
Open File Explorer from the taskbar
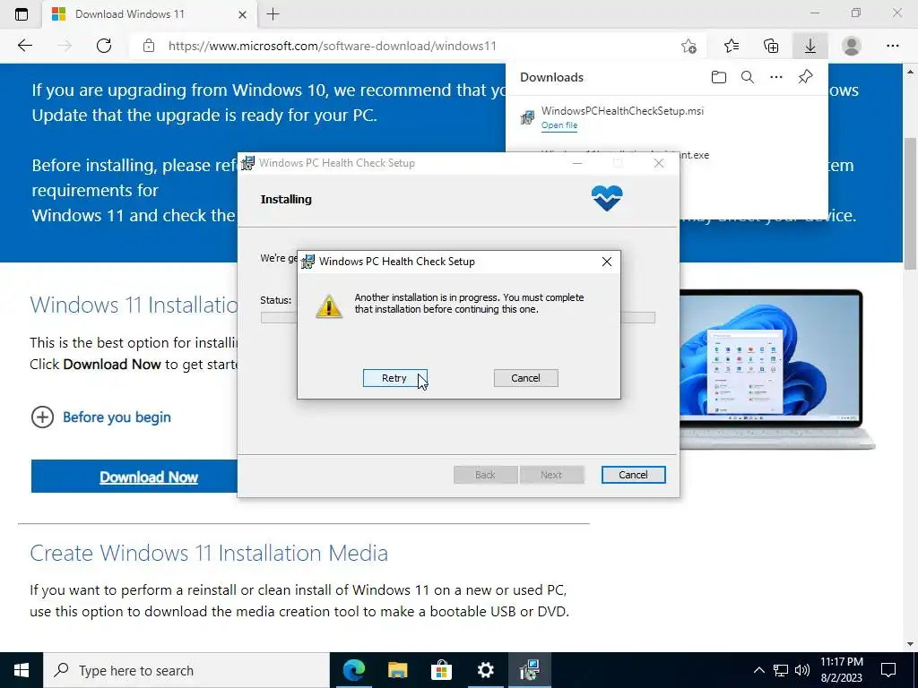click(x=397, y=670)
